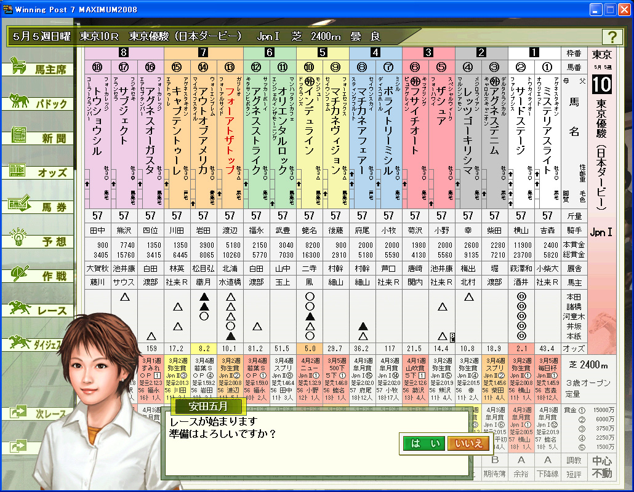The image size is (634, 492).
Task: Click frame number 4 header
Action: tap(375, 52)
